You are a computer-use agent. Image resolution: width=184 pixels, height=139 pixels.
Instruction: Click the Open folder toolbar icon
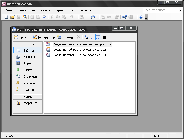13,17
